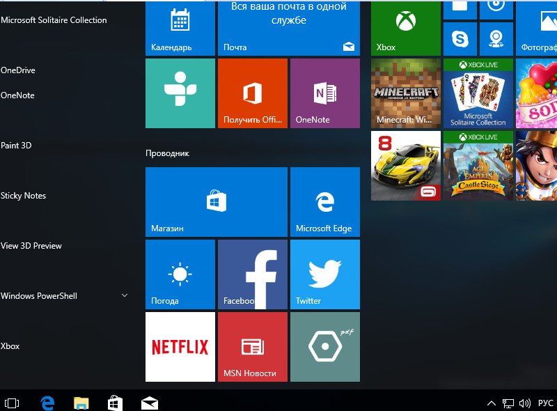The image size is (557, 411).
Task: Launch the Minecraft tile
Action: [406, 93]
